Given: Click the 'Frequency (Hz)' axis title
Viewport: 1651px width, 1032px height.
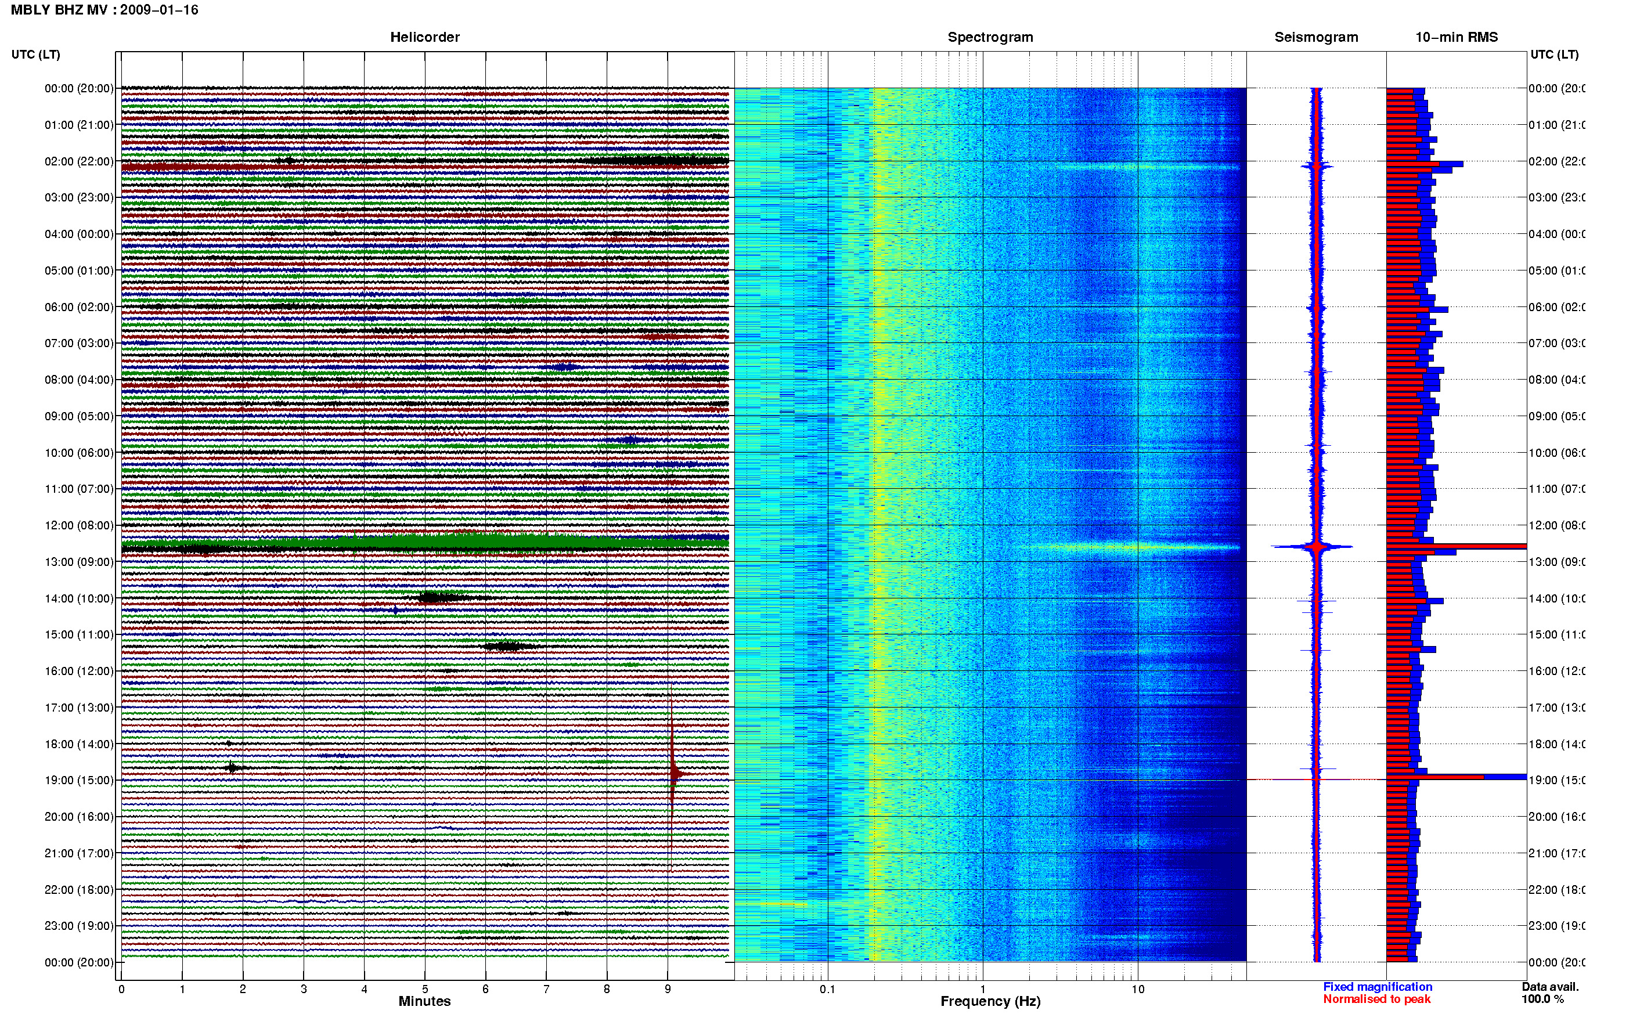Looking at the screenshot, I should click(x=990, y=1001).
